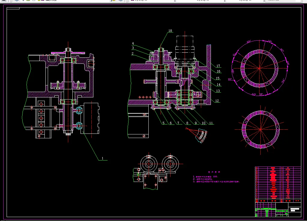Select part callout number 4

(x=133, y=43)
